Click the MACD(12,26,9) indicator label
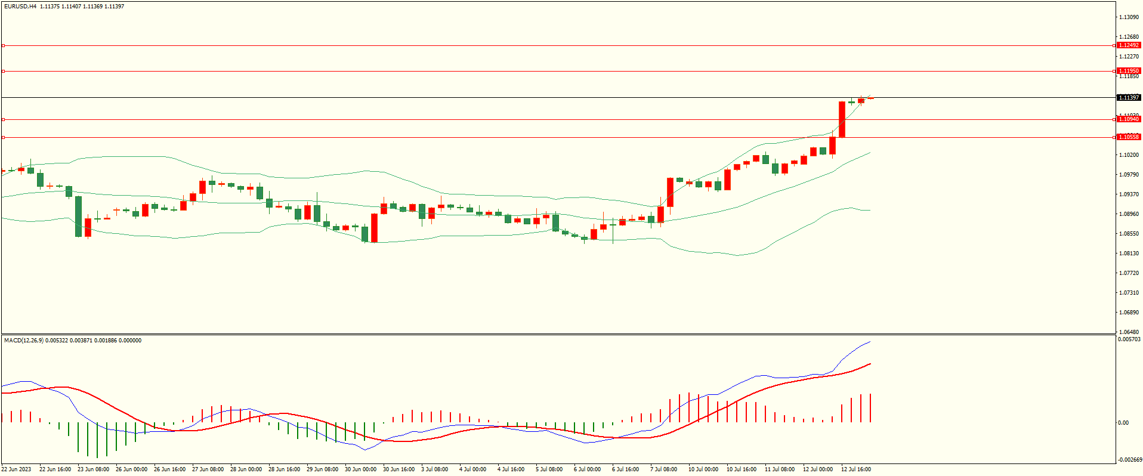 tap(23, 341)
